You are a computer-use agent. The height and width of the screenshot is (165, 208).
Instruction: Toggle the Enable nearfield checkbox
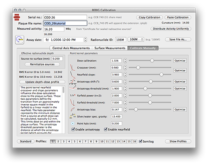coord(106,129)
